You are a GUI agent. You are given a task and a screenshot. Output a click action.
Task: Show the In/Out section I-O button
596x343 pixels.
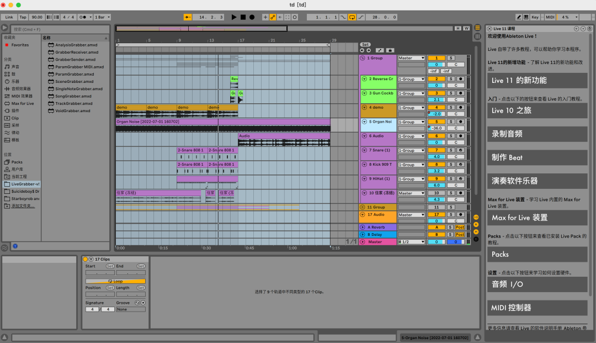(476, 217)
